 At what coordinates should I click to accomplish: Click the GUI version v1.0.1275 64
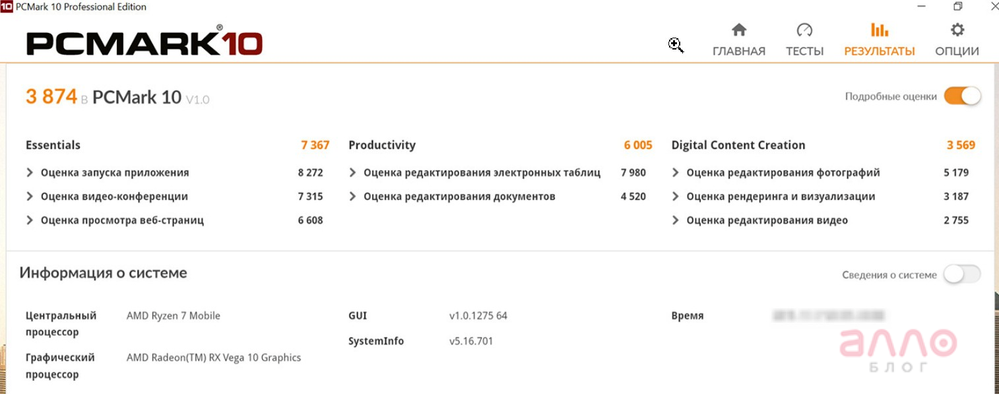(x=478, y=316)
